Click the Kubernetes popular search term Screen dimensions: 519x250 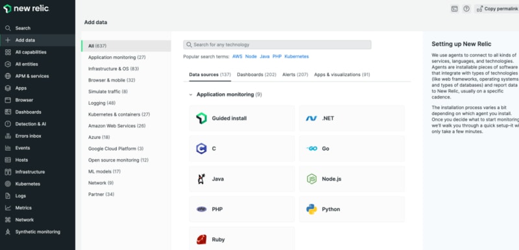pyautogui.click(x=296, y=56)
